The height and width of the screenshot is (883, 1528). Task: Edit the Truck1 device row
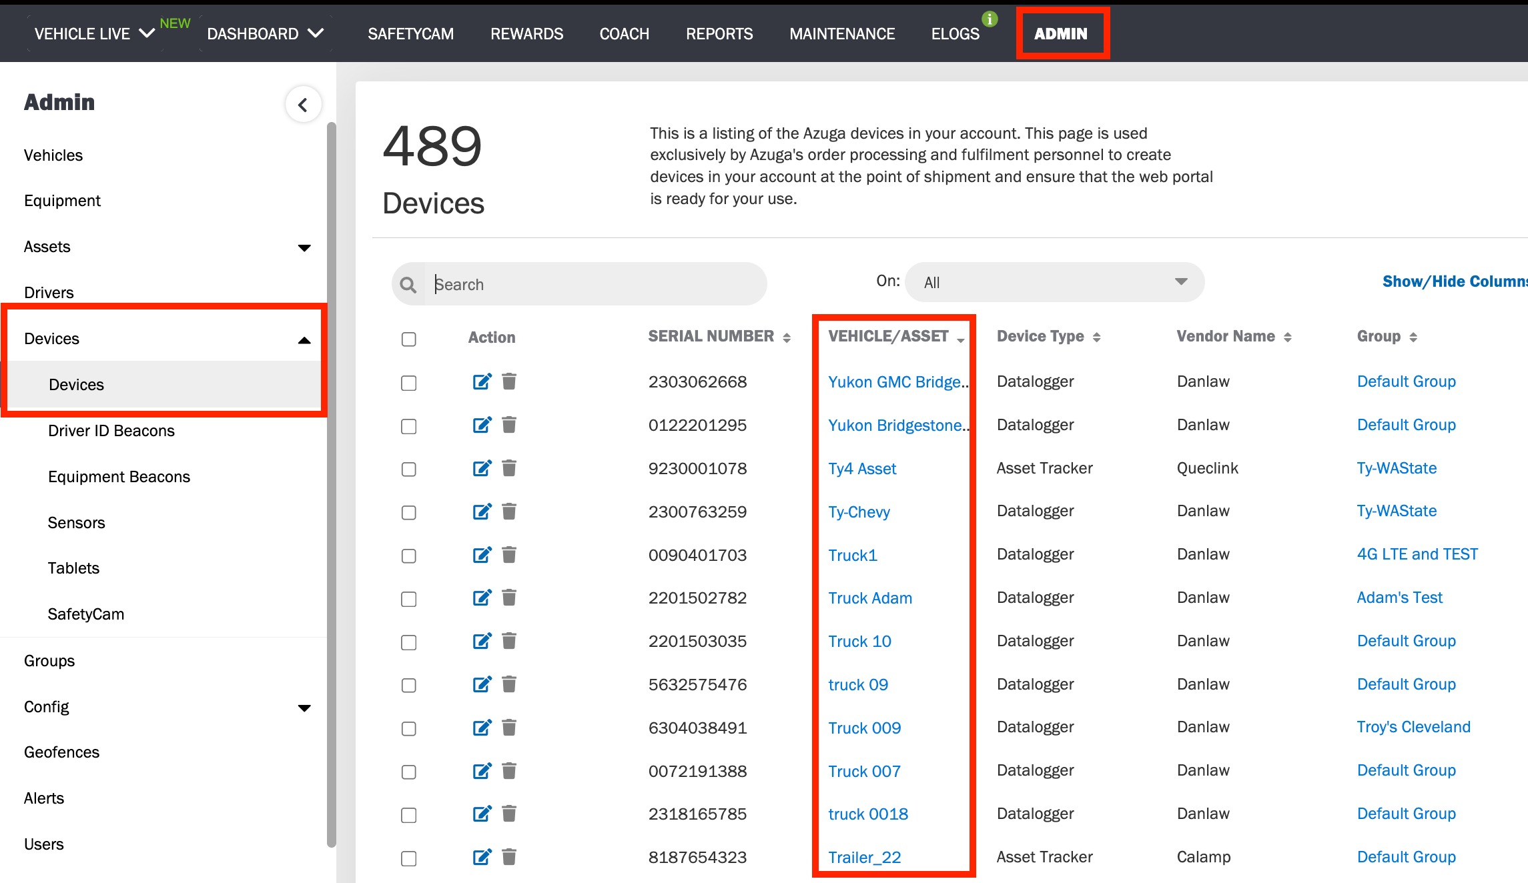482,555
